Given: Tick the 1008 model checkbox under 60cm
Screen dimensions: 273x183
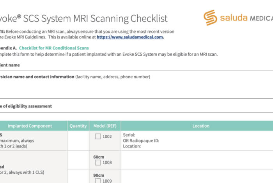Looking at the screenshot, I should (98, 162).
